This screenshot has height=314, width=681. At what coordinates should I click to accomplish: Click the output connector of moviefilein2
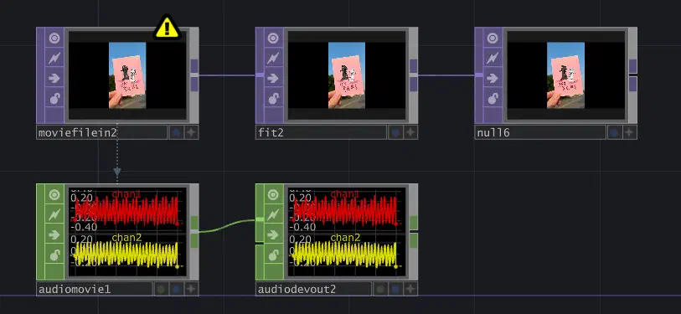194,75
